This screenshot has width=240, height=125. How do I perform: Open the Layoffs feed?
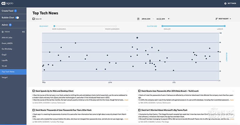(x=4, y=60)
